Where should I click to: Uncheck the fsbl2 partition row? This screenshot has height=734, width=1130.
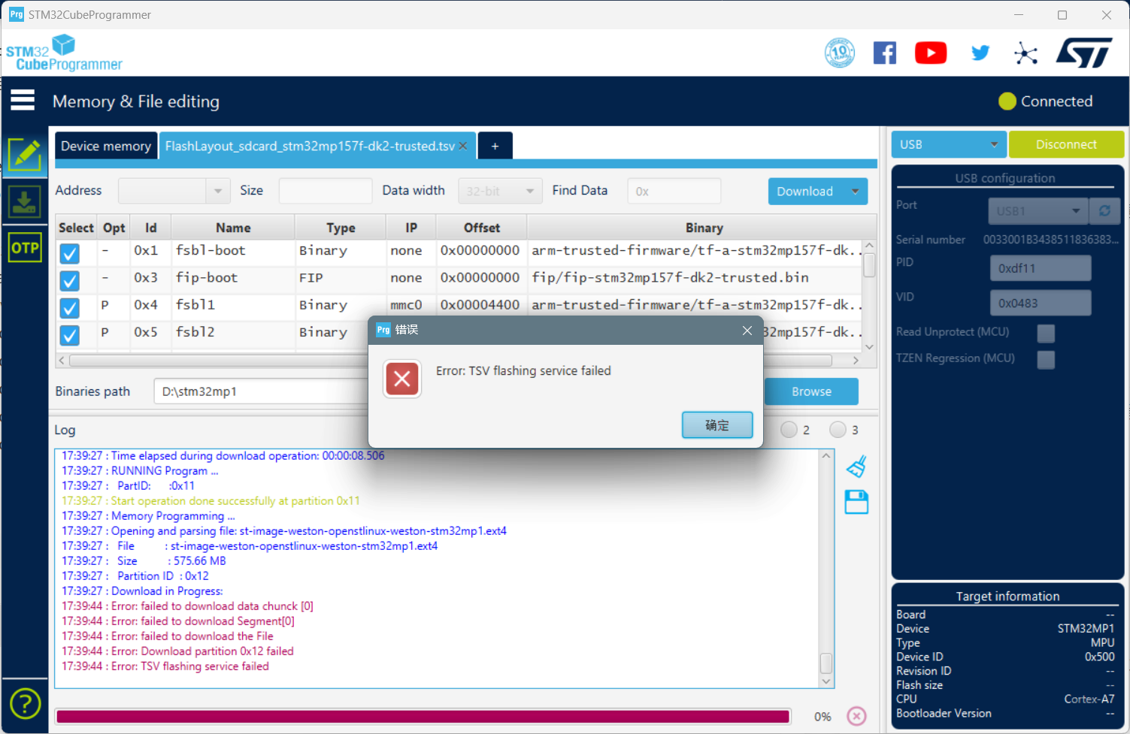click(70, 334)
